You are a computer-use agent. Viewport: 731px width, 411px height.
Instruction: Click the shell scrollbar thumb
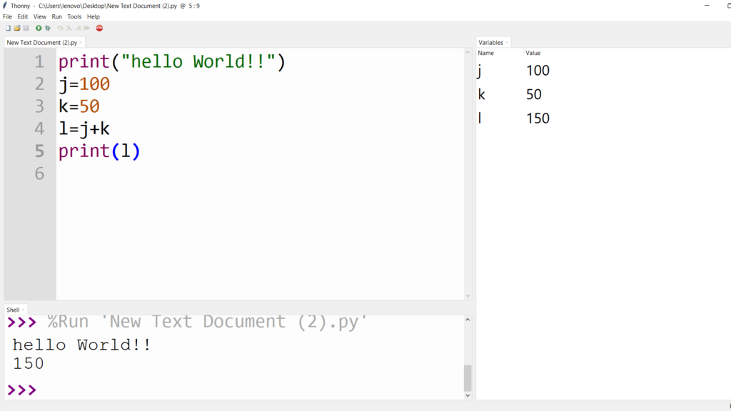click(x=468, y=378)
